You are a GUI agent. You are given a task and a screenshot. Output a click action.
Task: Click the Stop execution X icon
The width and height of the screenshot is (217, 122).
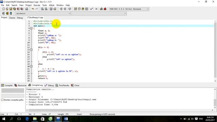click(96, 9)
